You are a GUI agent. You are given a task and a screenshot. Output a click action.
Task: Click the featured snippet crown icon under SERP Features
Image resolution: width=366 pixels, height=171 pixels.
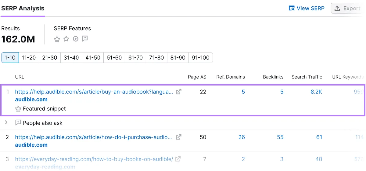pyautogui.click(x=57, y=39)
